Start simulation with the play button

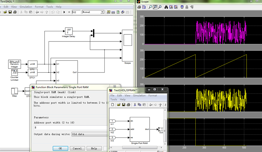click(x=65, y=12)
